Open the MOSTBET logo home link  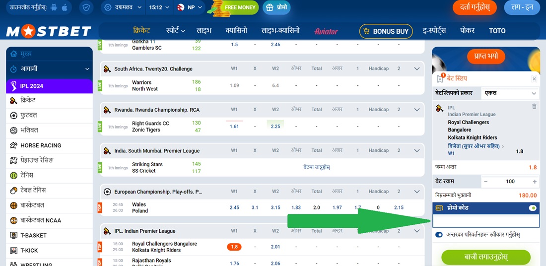click(49, 32)
